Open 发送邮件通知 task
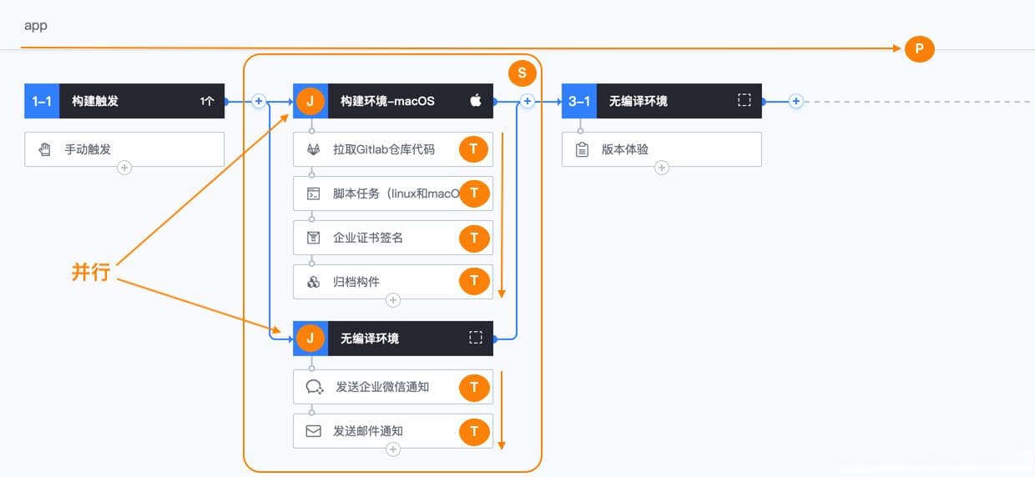The height and width of the screenshot is (477, 1035). 393,431
